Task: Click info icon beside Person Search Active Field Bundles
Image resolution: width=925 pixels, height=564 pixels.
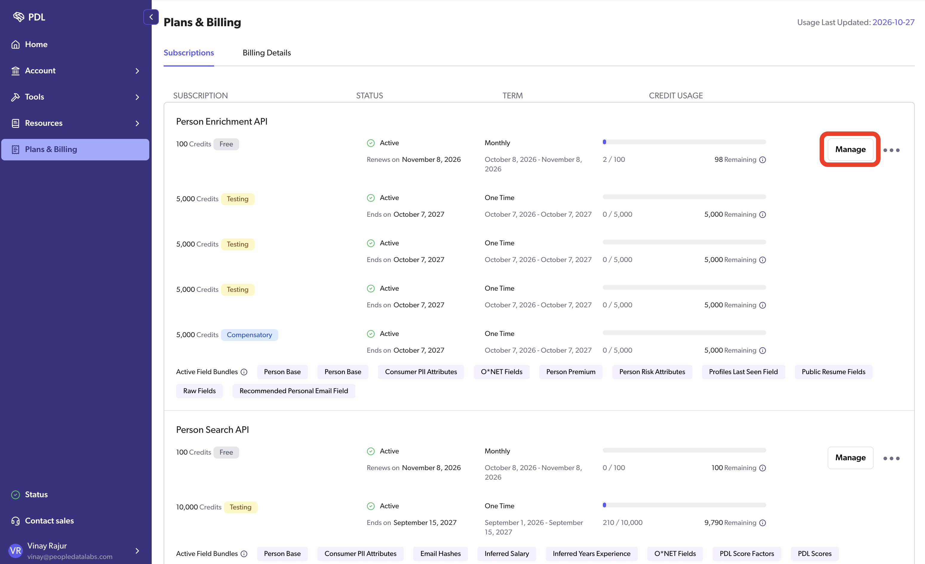Action: click(244, 554)
